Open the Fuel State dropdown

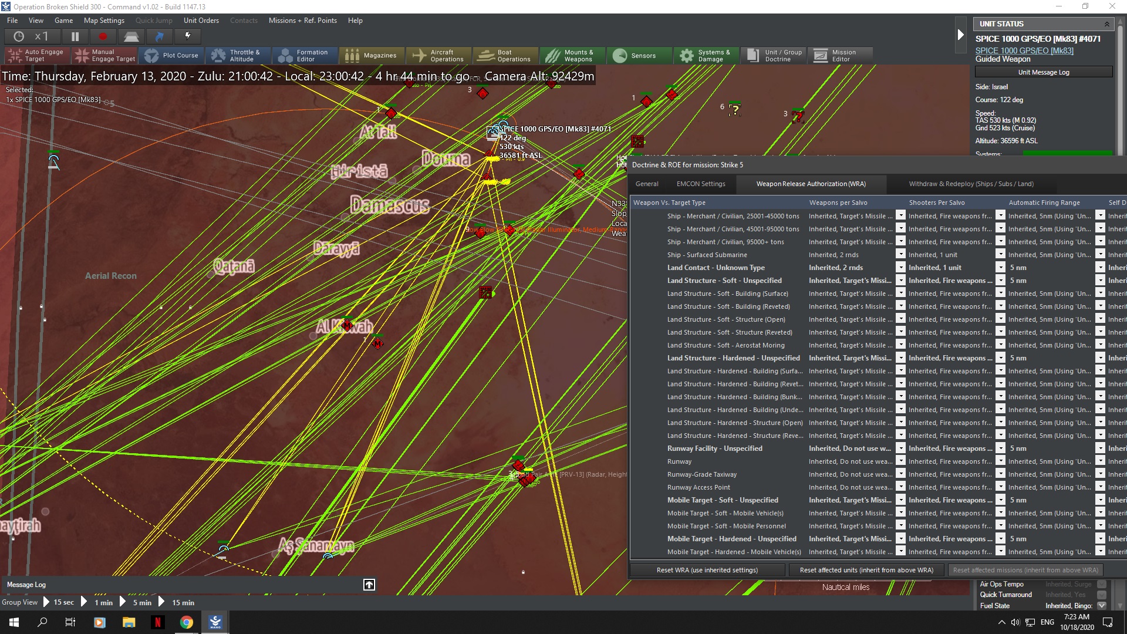pos(1102,606)
